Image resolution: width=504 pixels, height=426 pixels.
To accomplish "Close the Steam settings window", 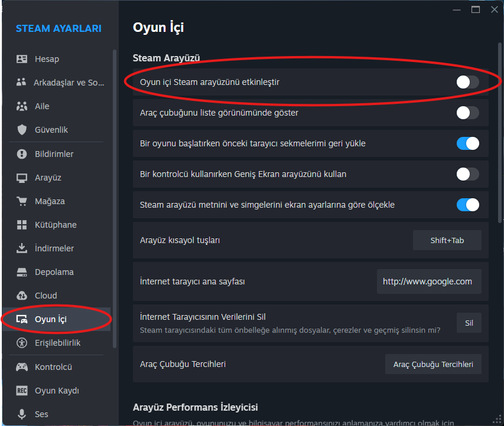I will pos(495,9).
